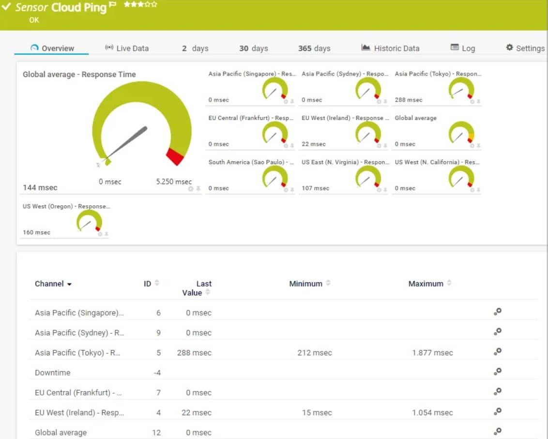Click the US East (N. Virginia) mini gauge dial
548x439 pixels.
pos(368,177)
